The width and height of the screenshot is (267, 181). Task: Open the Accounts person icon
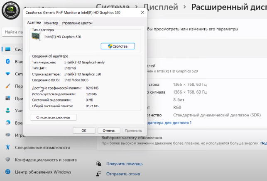[x=7, y=110]
